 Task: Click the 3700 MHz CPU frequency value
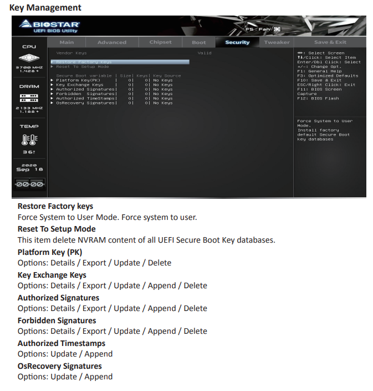coord(29,67)
